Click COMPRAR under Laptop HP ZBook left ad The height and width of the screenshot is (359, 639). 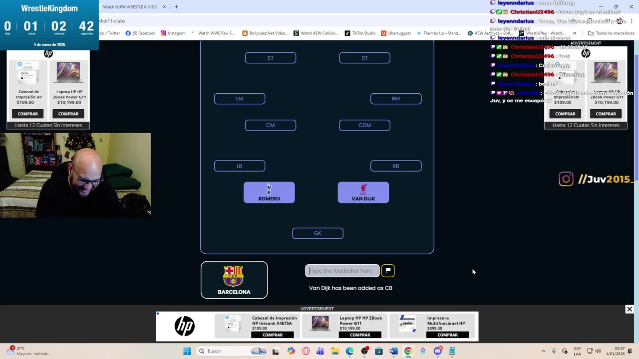pyautogui.click(x=68, y=114)
